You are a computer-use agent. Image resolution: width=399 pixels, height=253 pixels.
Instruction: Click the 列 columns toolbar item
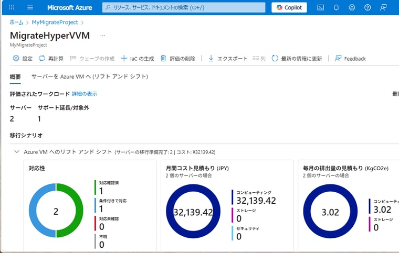tap(259, 59)
